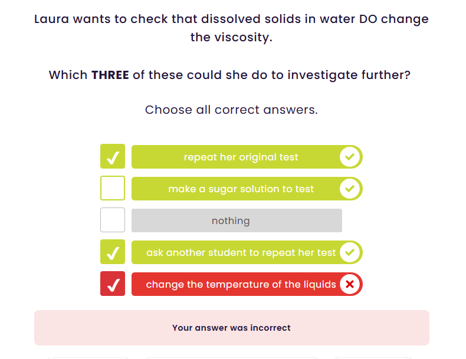The image size is (466, 359).
Task: Click the 'Your answer was incorrect' banner
Action: (231, 328)
